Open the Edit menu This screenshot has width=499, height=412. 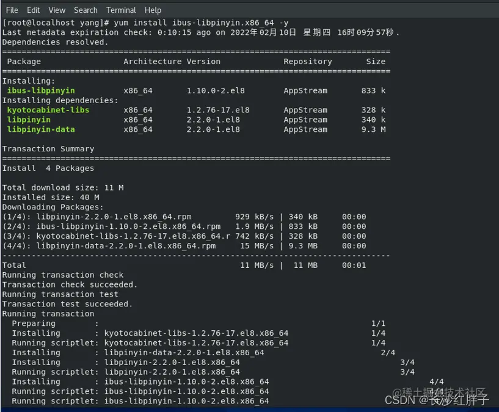pos(34,10)
